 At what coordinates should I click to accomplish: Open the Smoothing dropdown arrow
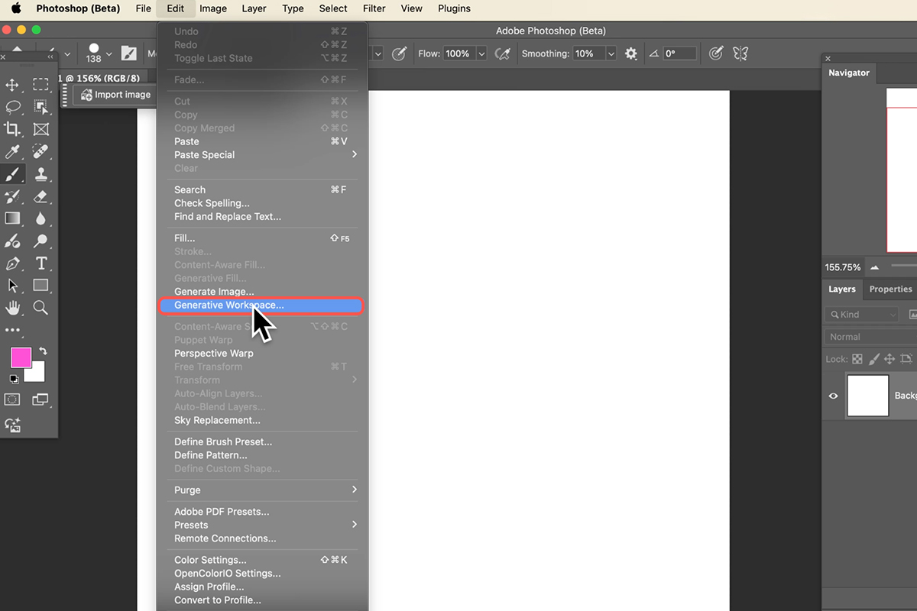point(611,53)
